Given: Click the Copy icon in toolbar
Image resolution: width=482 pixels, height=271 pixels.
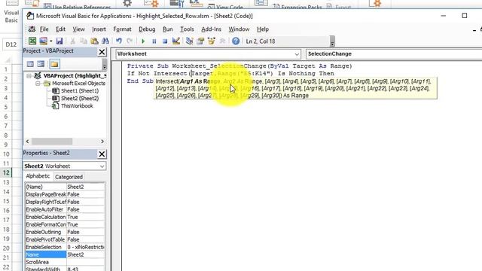Looking at the screenshot, I should click(84, 41).
